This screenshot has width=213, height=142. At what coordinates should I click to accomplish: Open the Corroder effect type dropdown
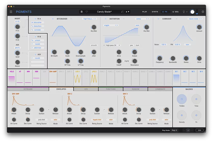point(177,19)
